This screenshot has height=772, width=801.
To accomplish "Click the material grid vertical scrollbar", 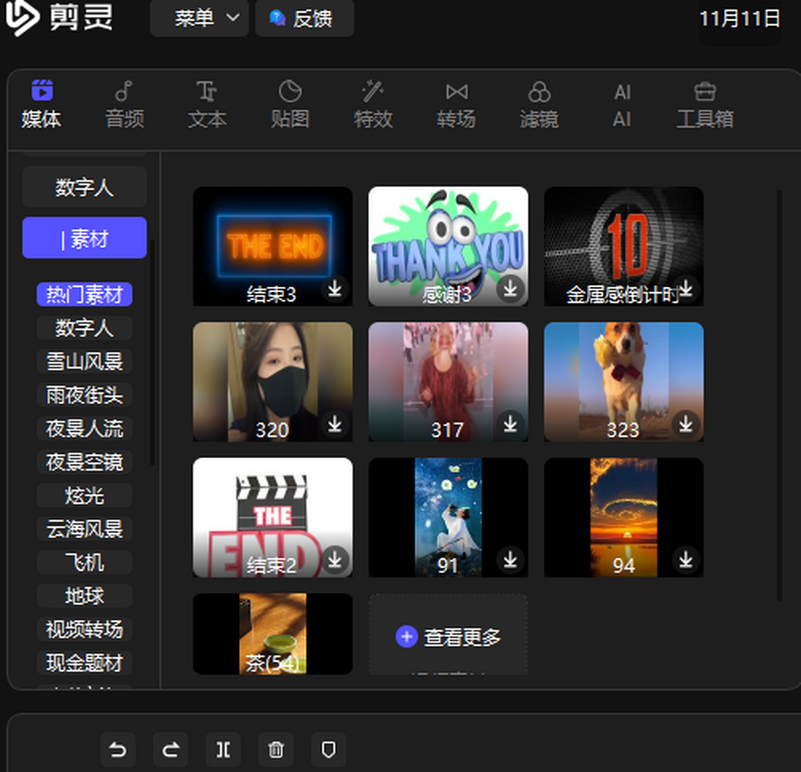I will [x=778, y=394].
